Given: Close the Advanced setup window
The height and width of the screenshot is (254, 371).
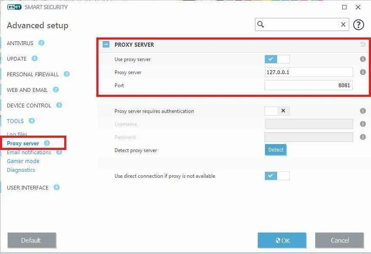Looking at the screenshot, I should coord(358,7).
